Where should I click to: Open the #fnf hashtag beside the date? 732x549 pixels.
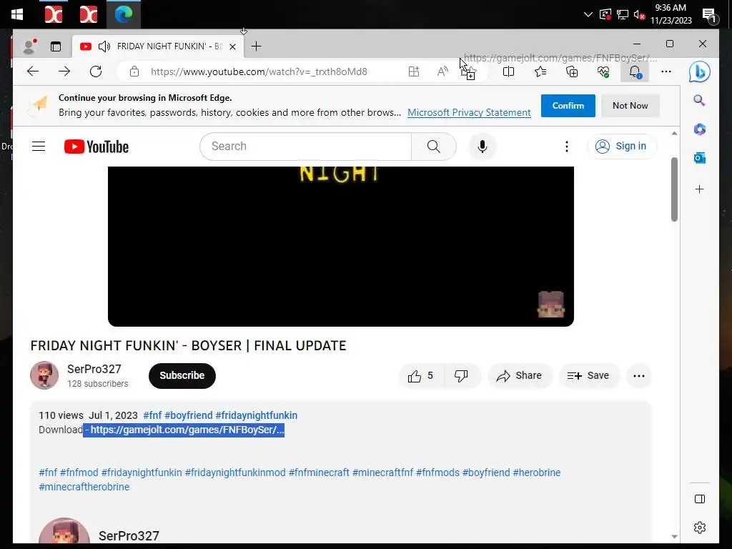tap(152, 415)
